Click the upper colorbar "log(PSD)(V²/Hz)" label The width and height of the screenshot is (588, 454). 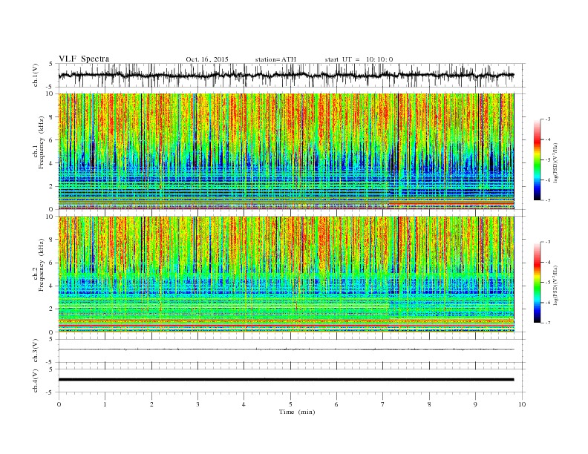point(556,163)
